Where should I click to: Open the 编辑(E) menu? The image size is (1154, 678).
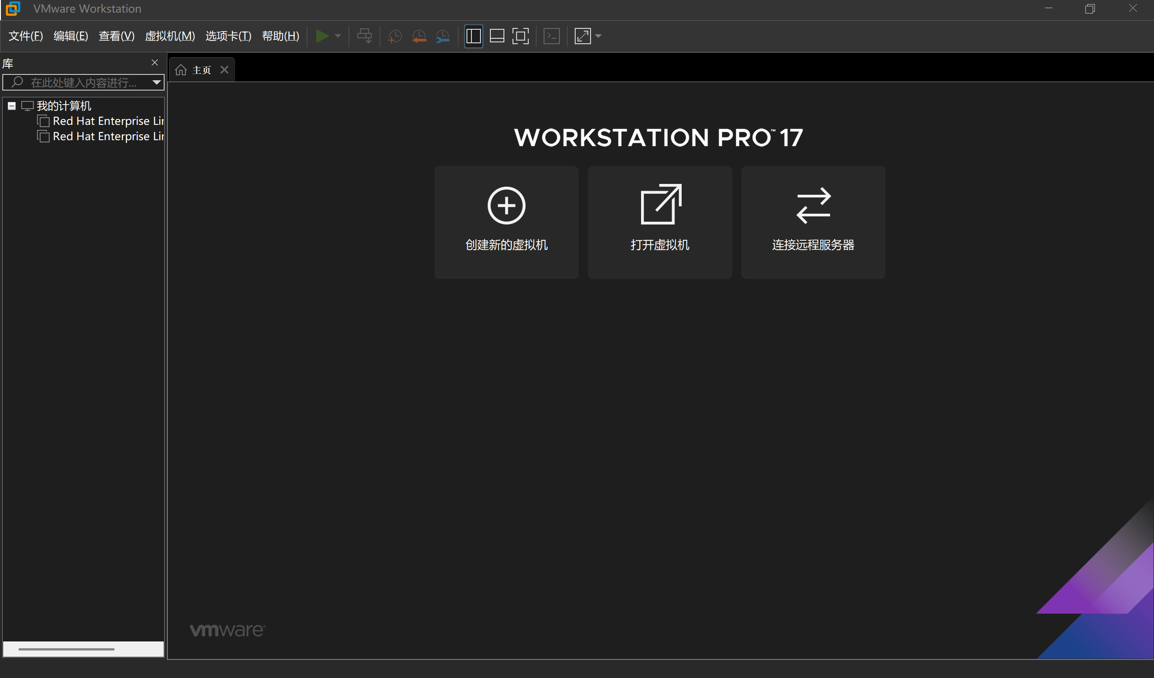point(70,36)
